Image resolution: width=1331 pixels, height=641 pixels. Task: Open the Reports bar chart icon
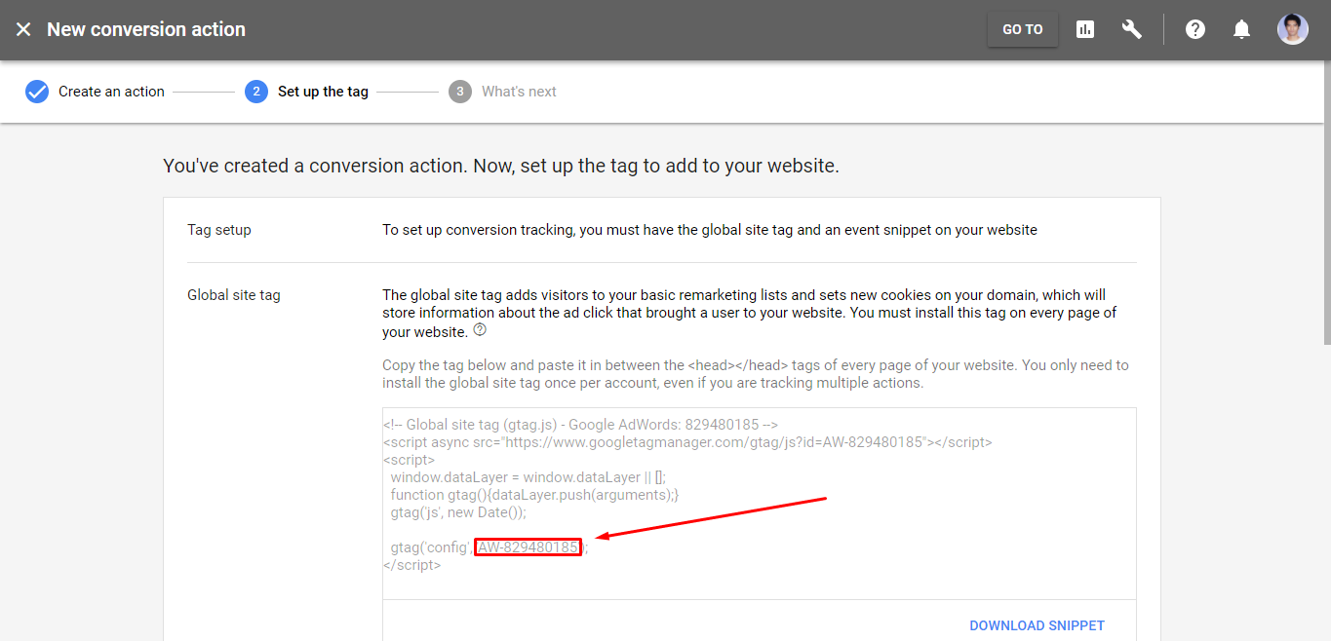1085,29
